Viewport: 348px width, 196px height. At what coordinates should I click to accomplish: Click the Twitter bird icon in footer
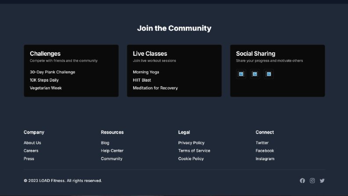click(322, 181)
